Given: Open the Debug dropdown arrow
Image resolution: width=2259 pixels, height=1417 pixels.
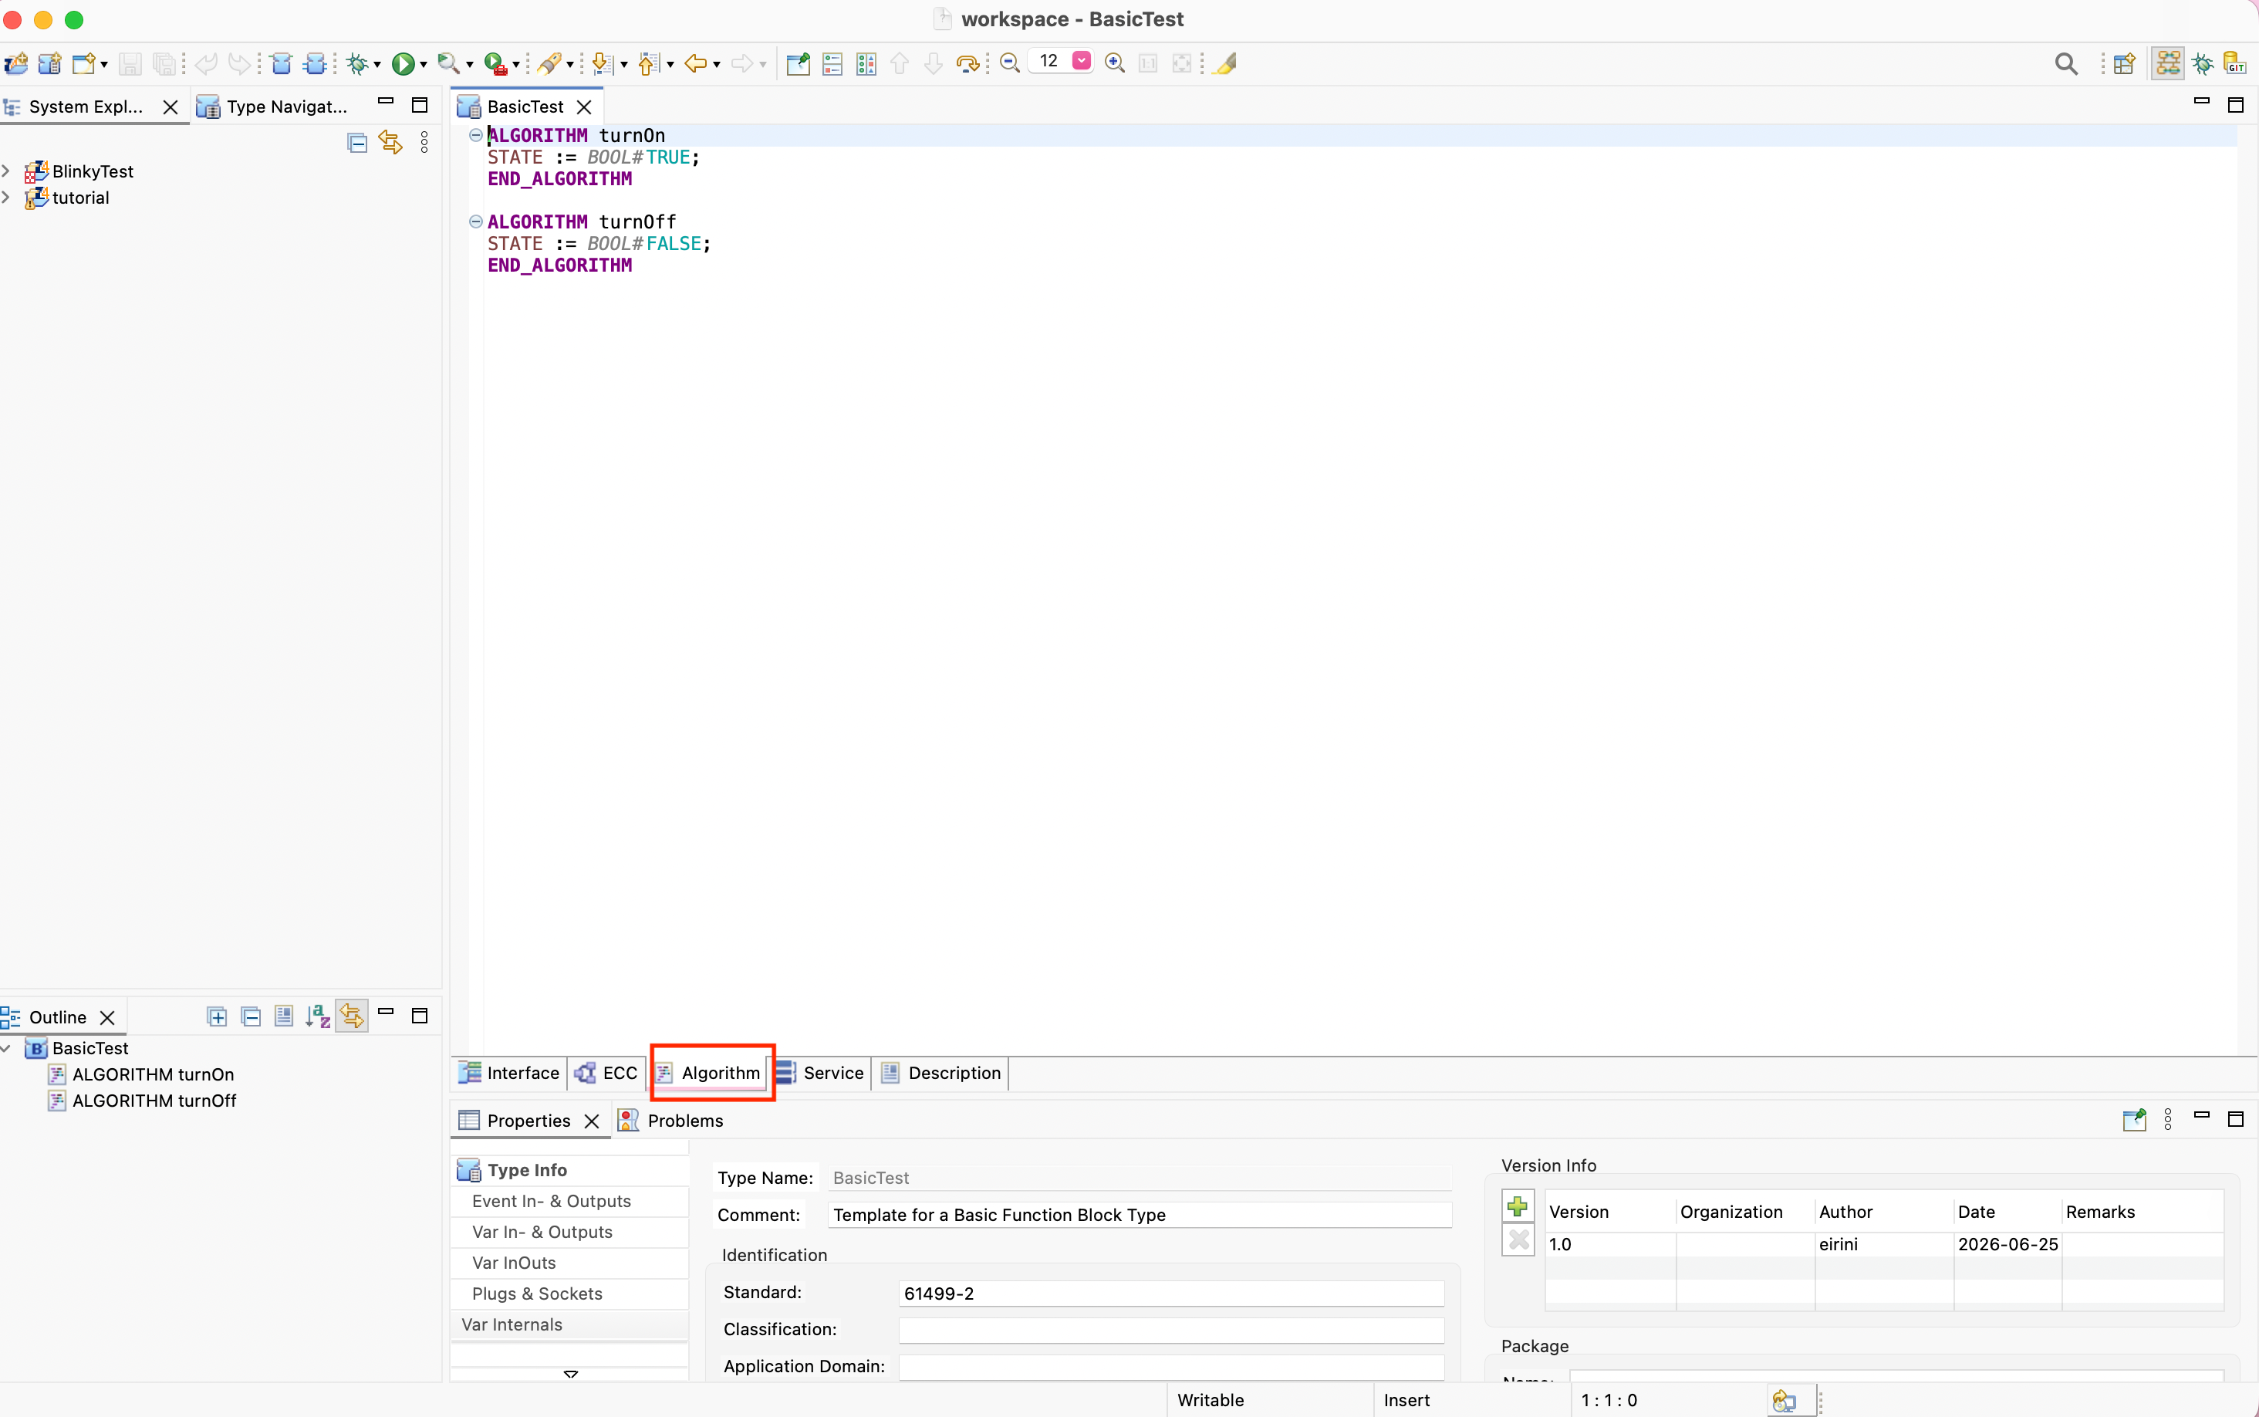Looking at the screenshot, I should pos(377,64).
